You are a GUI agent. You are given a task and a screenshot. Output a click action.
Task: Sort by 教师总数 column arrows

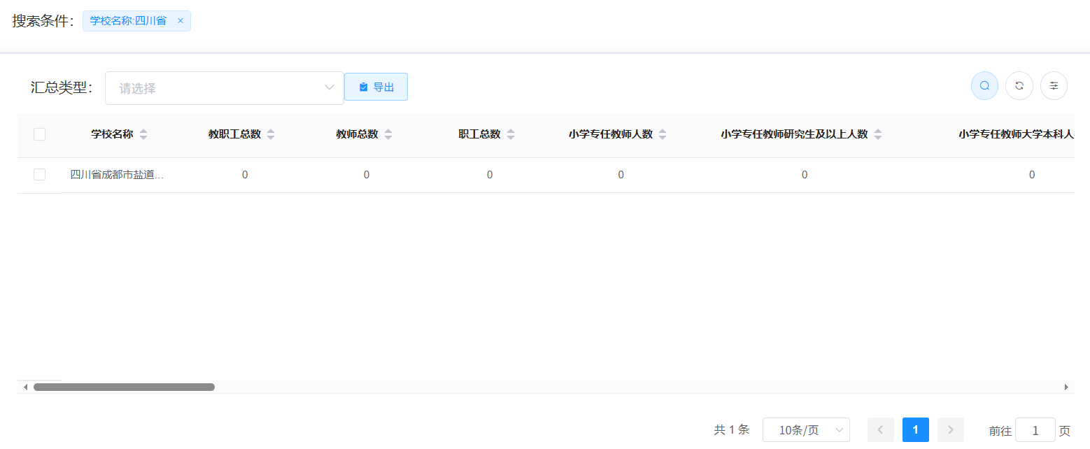[388, 134]
